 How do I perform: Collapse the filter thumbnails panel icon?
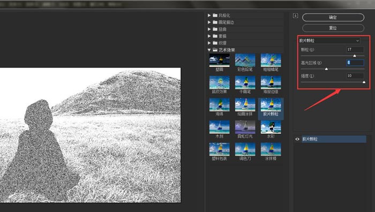tap(295, 16)
